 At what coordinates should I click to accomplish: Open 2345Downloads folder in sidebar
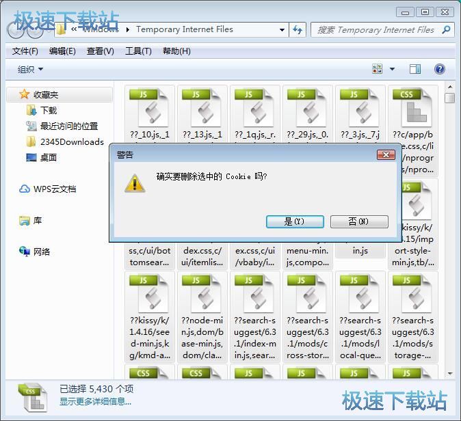click(72, 142)
